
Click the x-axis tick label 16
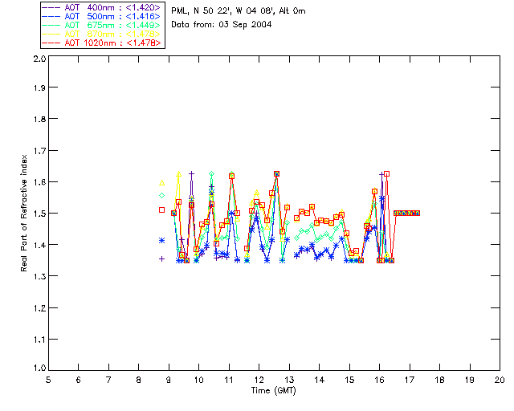click(379, 380)
